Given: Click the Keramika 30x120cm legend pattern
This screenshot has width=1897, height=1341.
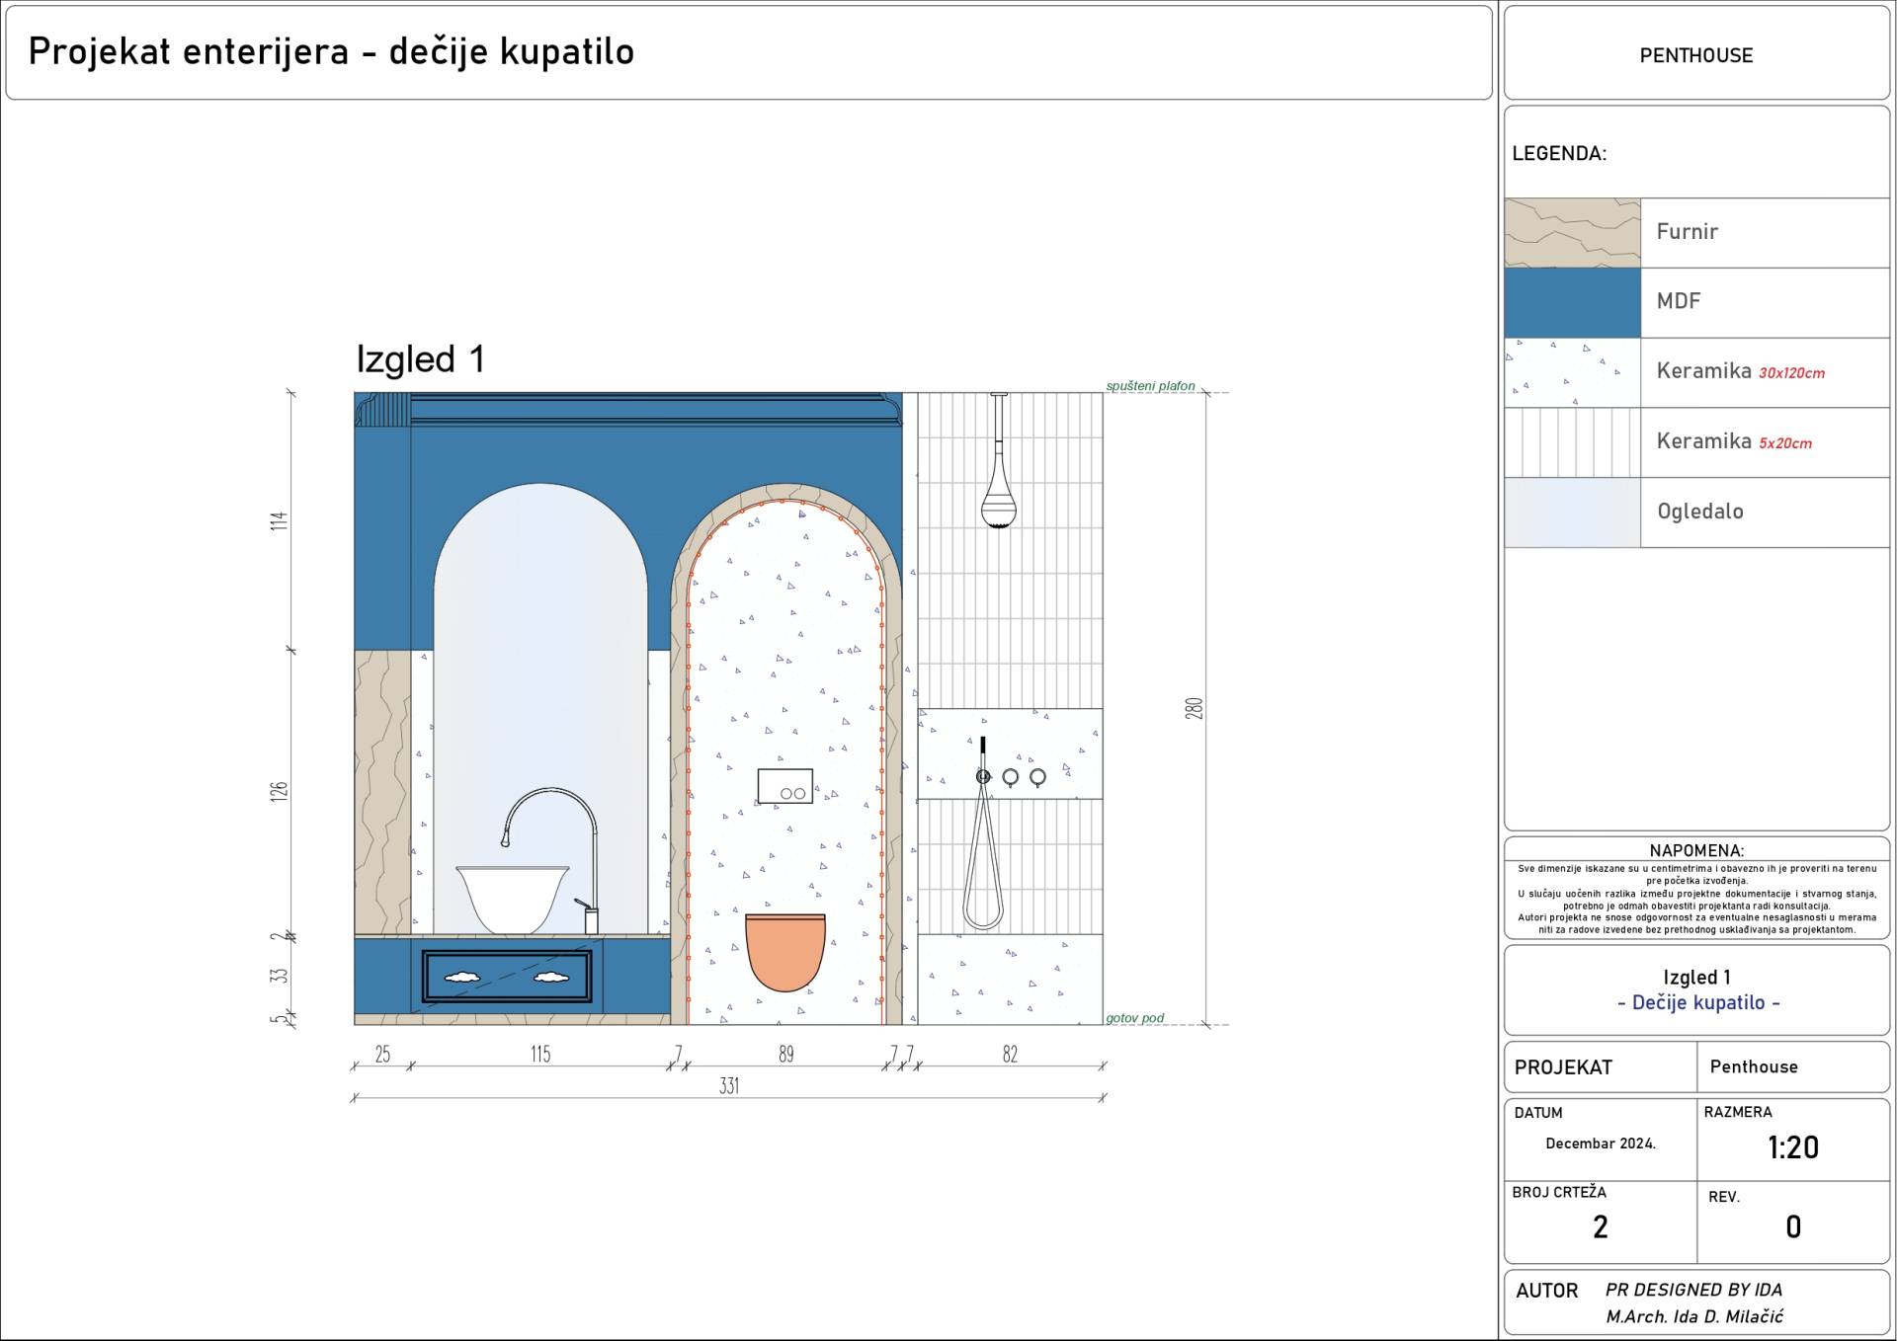Looking at the screenshot, I should 1572,372.
